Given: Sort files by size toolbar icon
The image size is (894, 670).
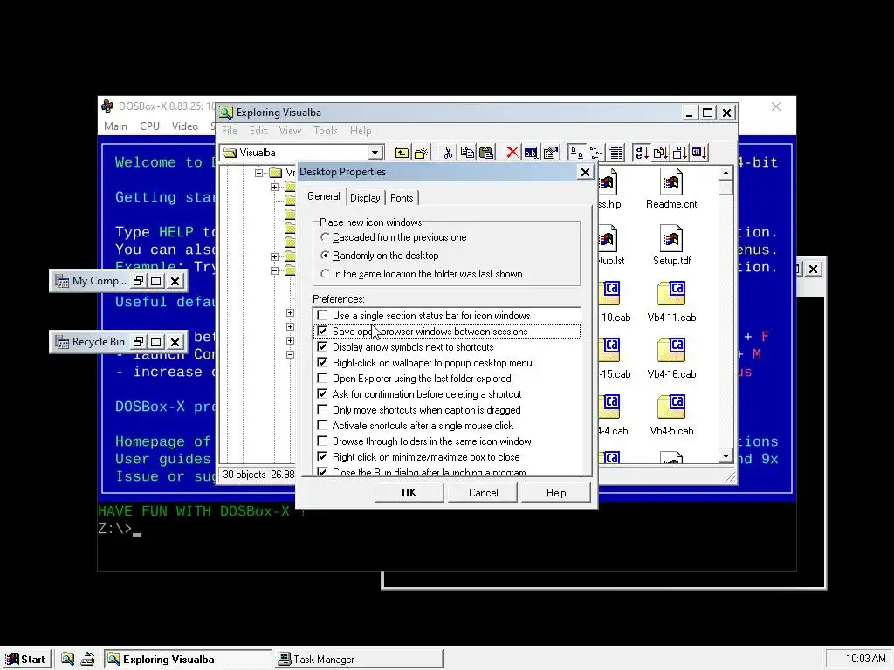Looking at the screenshot, I should 679,153.
